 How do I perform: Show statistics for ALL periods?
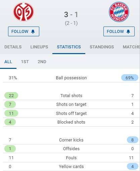click(x=8, y=62)
